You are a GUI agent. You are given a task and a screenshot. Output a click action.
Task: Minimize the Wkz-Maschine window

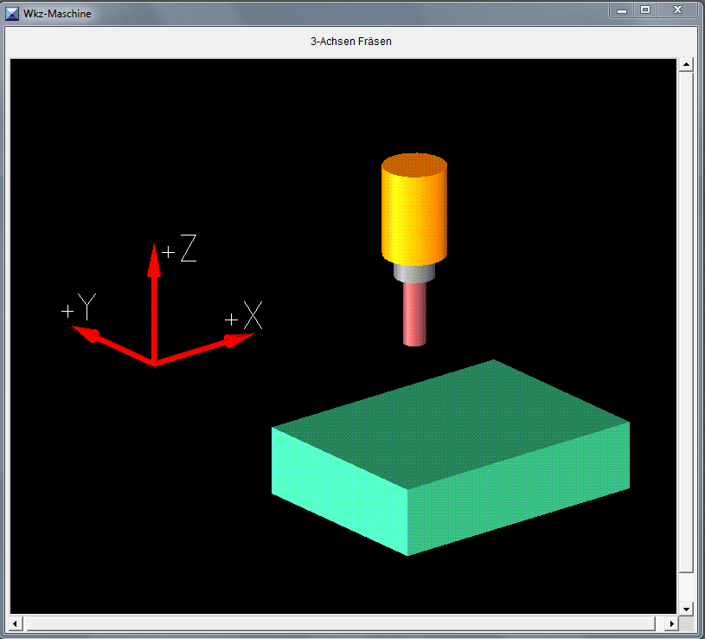[x=622, y=10]
